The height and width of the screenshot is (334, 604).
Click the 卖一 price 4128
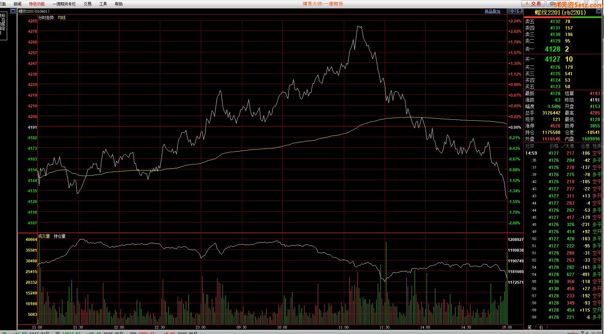pos(552,49)
